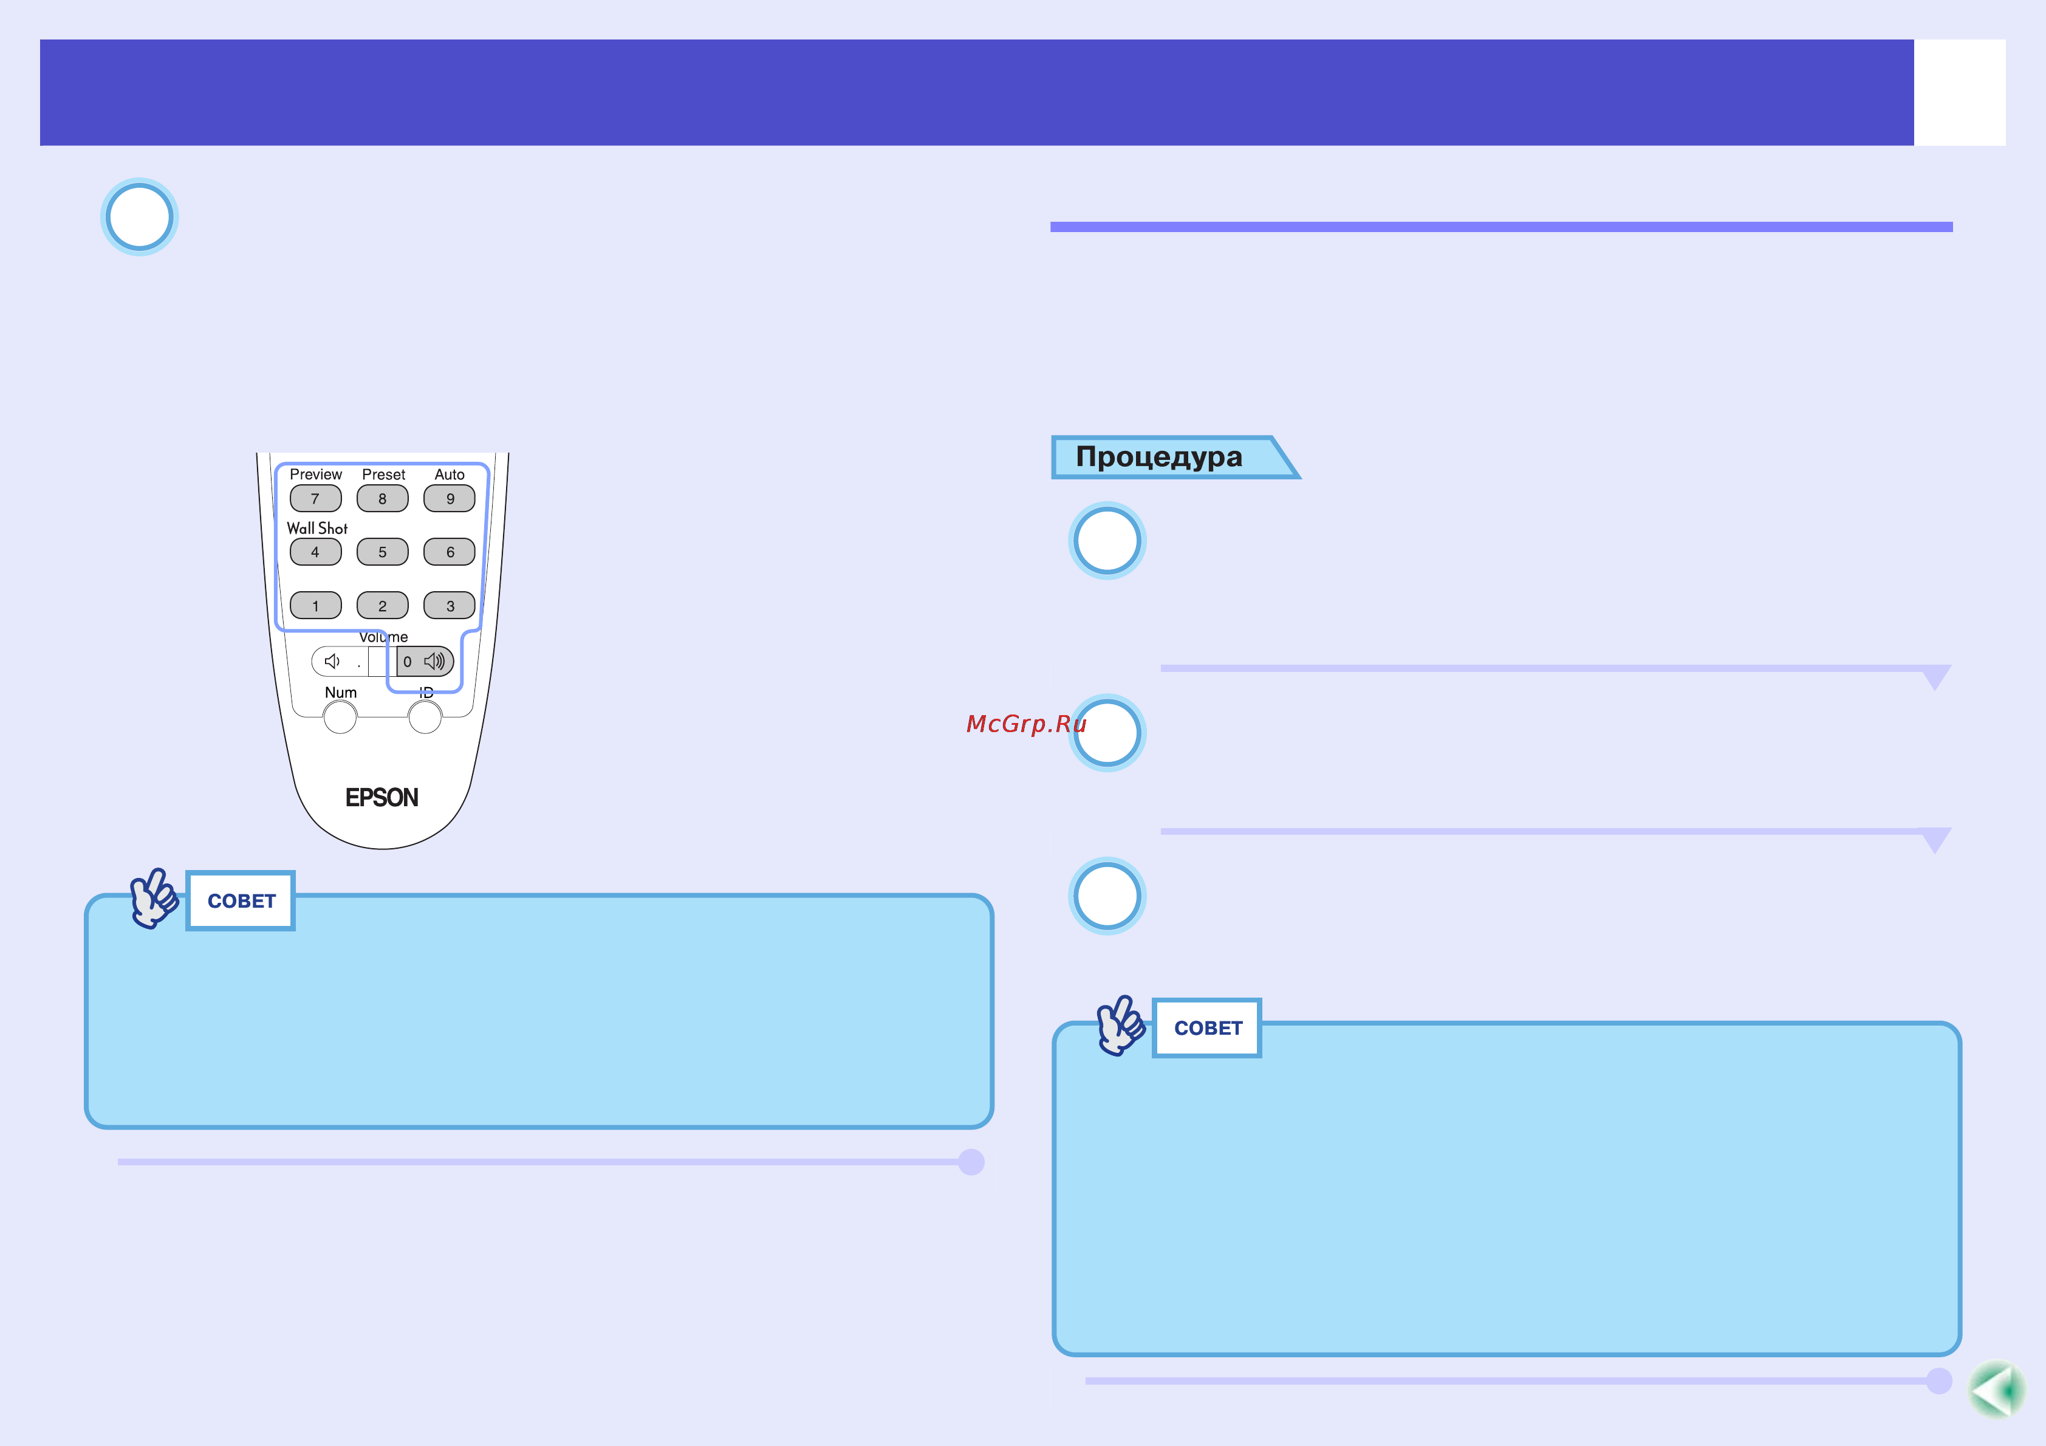
Task: Click remote button 9 under Auto
Action: (x=449, y=498)
